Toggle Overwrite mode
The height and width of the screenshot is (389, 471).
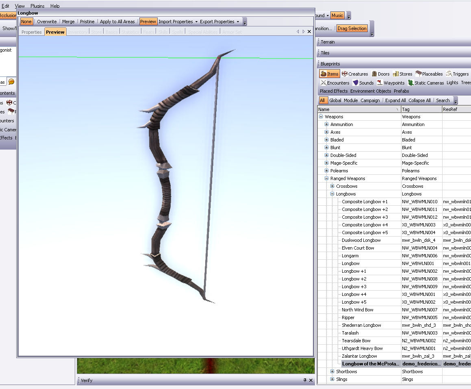tap(47, 22)
